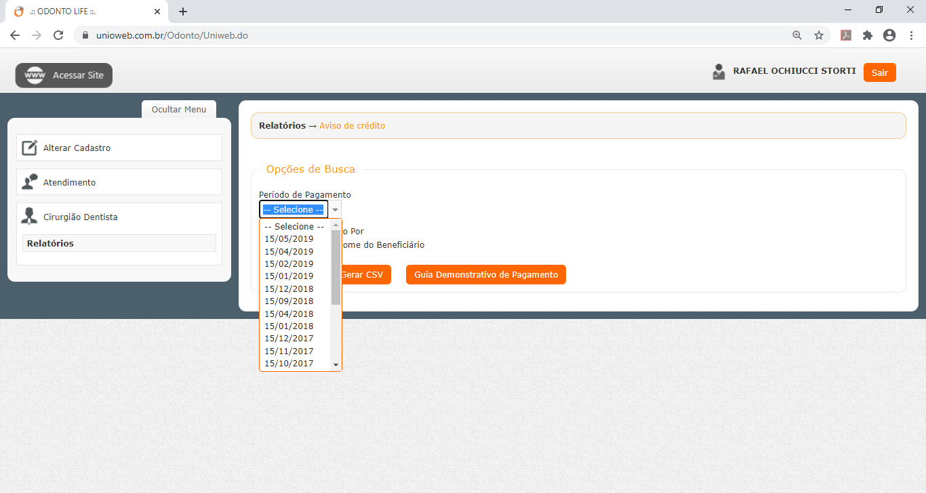The width and height of the screenshot is (926, 493).
Task: Click the dropdown list scroll down arrow
Action: 336,364
